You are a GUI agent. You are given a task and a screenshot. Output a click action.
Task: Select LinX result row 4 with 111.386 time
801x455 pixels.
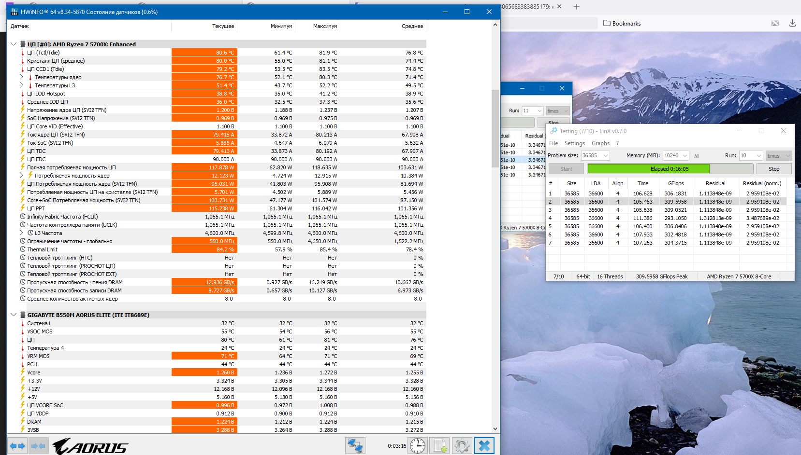pyautogui.click(x=667, y=218)
